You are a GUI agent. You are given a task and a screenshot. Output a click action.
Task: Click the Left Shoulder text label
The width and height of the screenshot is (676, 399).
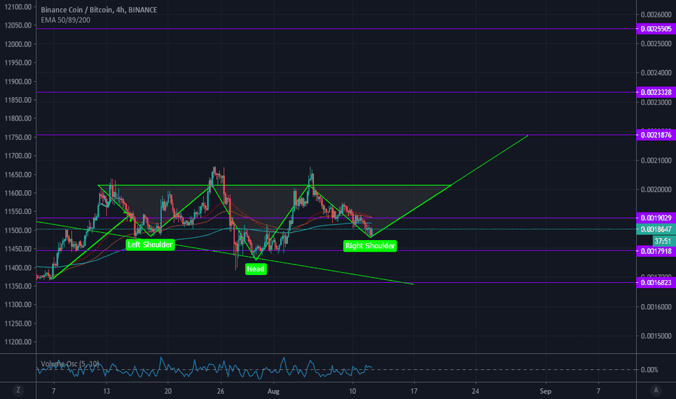coord(150,244)
